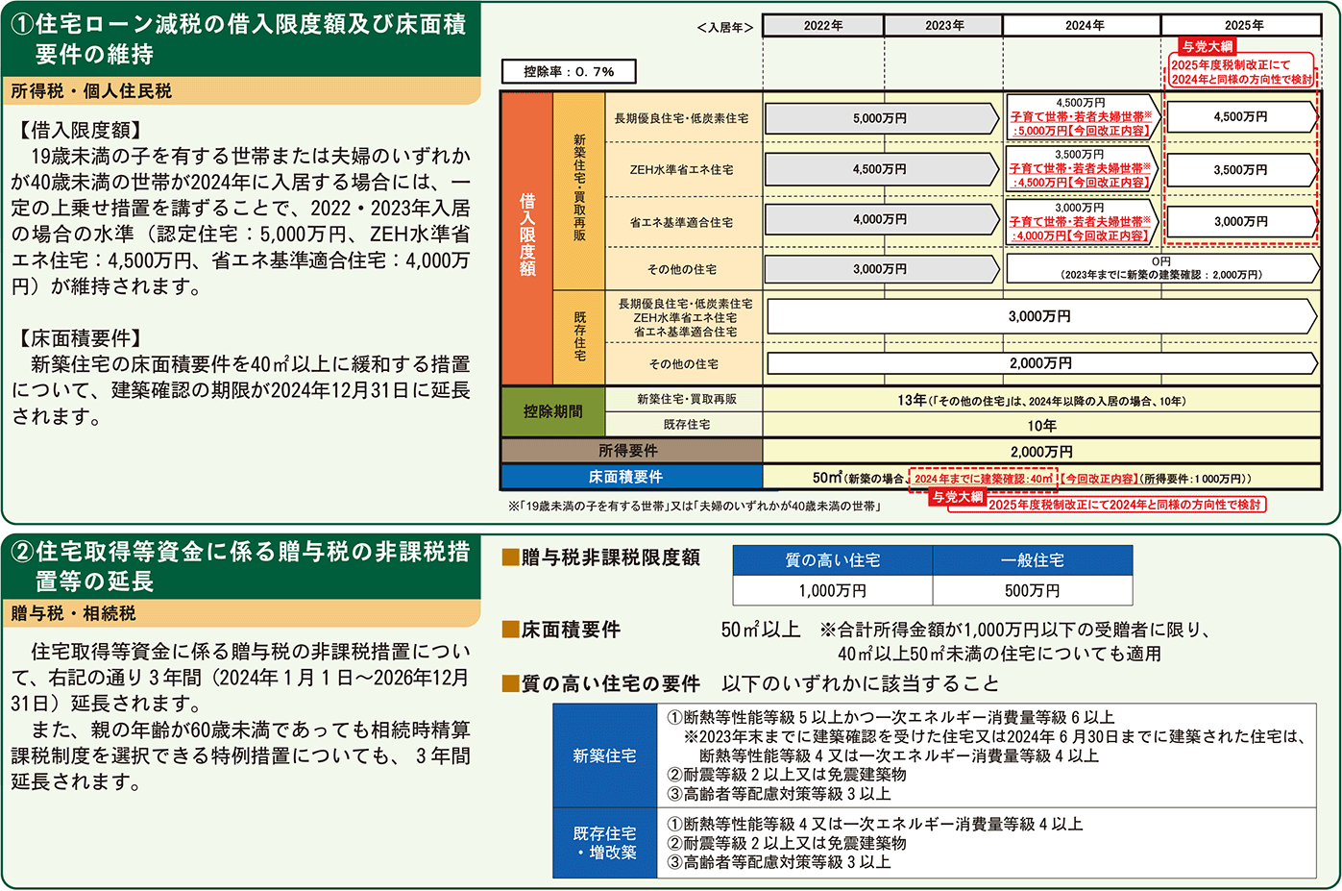Click the ■床面積要件 heading in section ②
Image resolution: width=1342 pixels, height=891 pixels.
point(562,630)
